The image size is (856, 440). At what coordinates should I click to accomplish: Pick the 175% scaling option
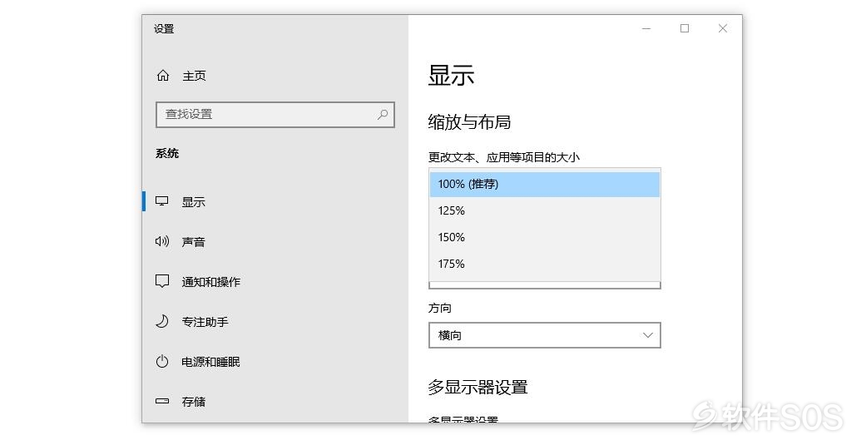(x=545, y=264)
